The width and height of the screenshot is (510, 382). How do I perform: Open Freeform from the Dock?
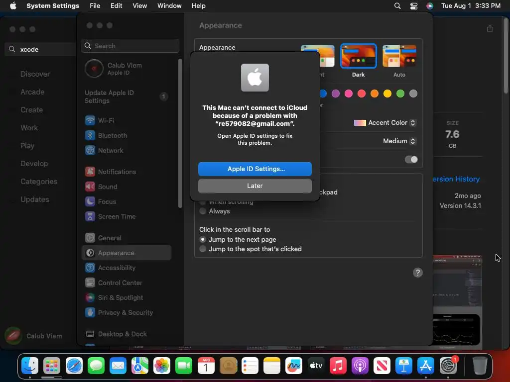(x=294, y=366)
